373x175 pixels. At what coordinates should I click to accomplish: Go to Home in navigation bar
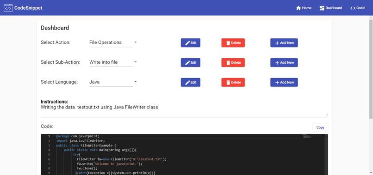pos(304,8)
